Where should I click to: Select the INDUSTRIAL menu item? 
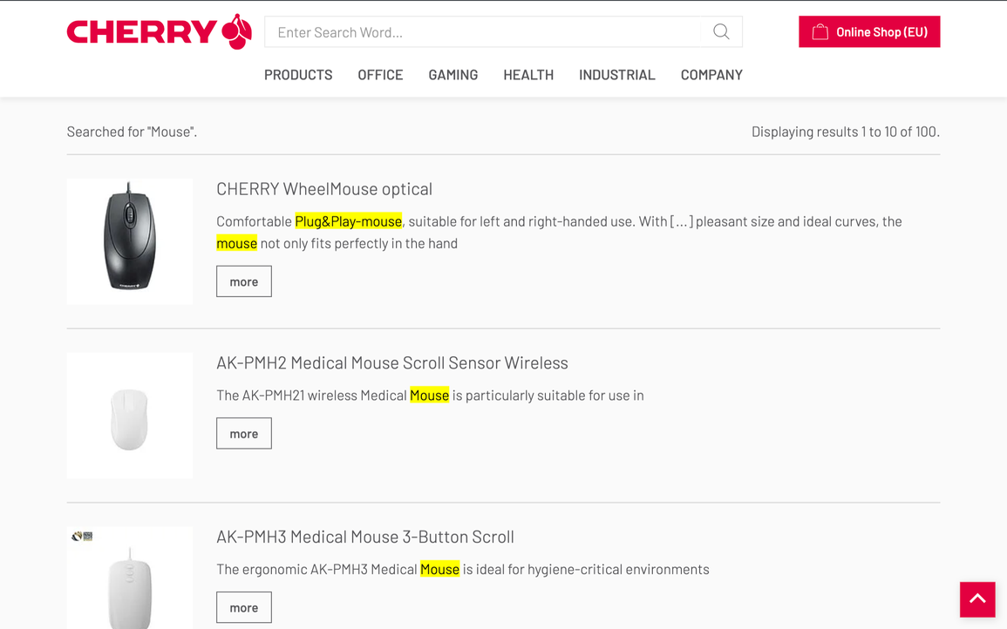(616, 75)
